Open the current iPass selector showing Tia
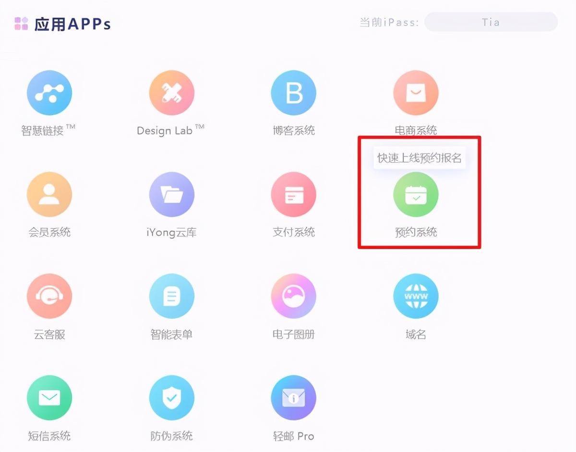Screen dimensions: 576x452 [x=491, y=22]
